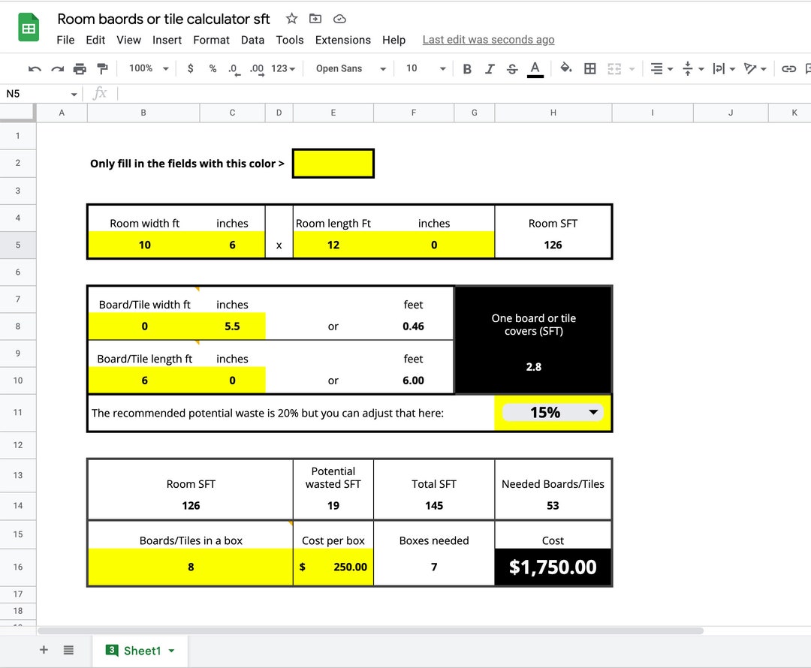
Task: Toggle strikethrough formatting
Action: coord(512,68)
